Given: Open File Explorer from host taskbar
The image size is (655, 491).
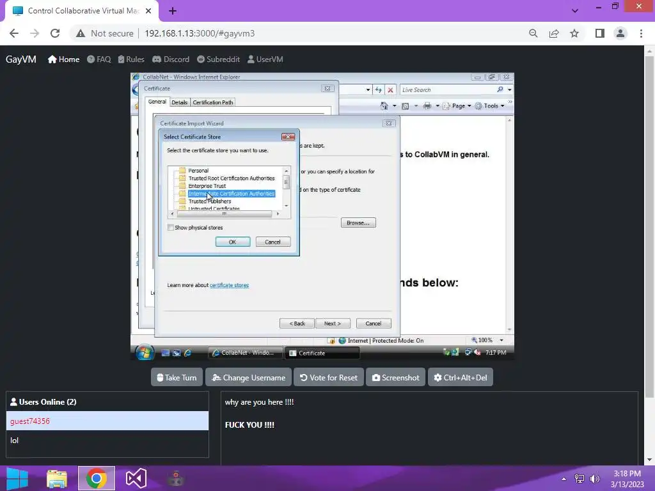Looking at the screenshot, I should (x=57, y=478).
